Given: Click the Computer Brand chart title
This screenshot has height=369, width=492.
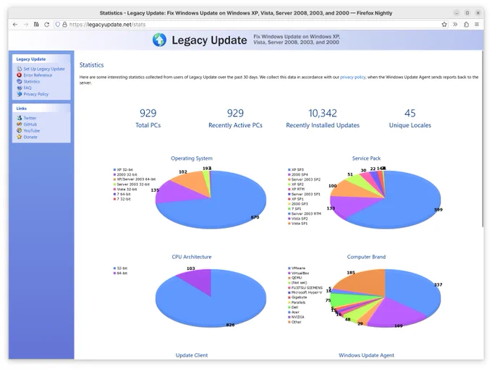Looking at the screenshot, I should click(x=366, y=257).
